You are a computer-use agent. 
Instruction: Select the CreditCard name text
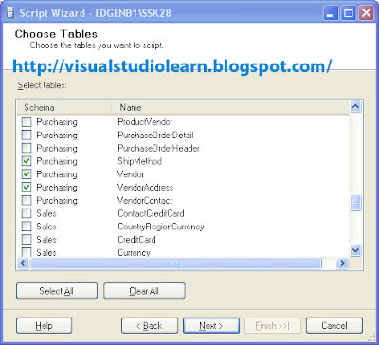(136, 240)
